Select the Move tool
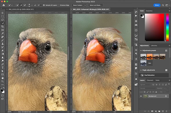The width and height of the screenshot is (171, 113). pyautogui.click(x=3, y=13)
